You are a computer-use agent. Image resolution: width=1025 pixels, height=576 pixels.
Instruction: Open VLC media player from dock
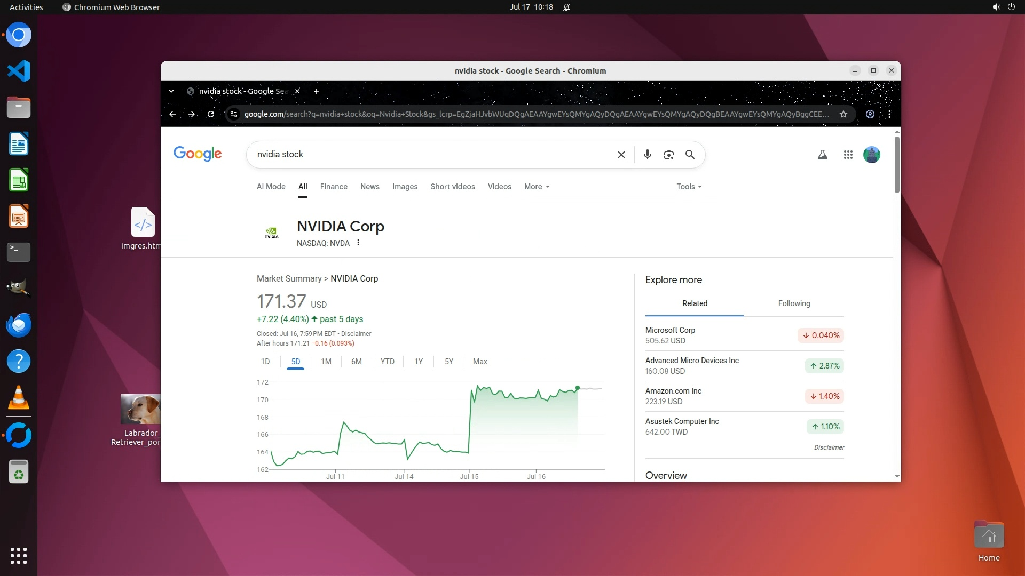tap(19, 398)
